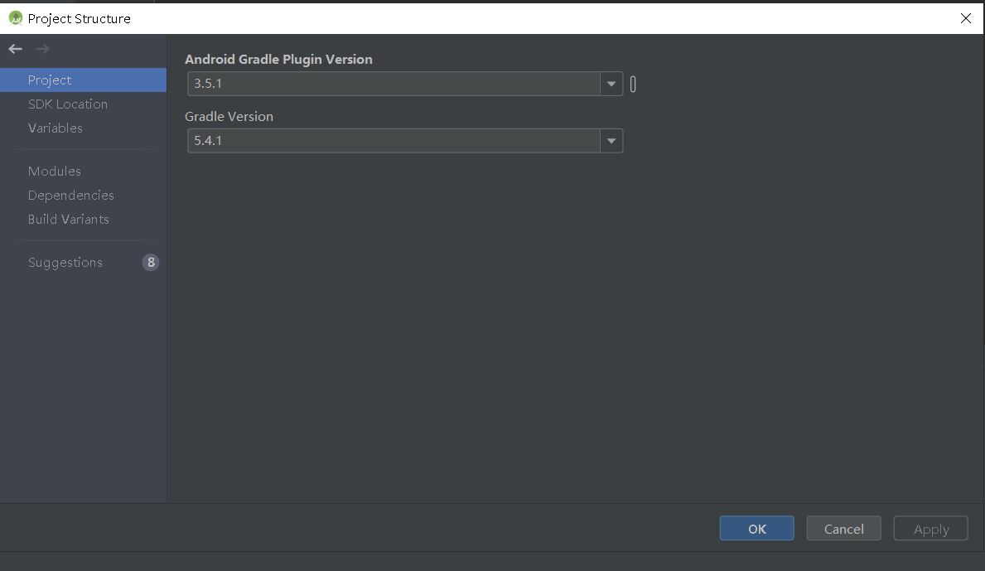Confirm changes with the OK button
The image size is (985, 571).
(757, 529)
